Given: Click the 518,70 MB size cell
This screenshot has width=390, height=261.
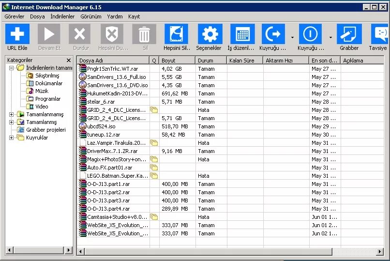Looking at the screenshot, I should pos(175,126).
